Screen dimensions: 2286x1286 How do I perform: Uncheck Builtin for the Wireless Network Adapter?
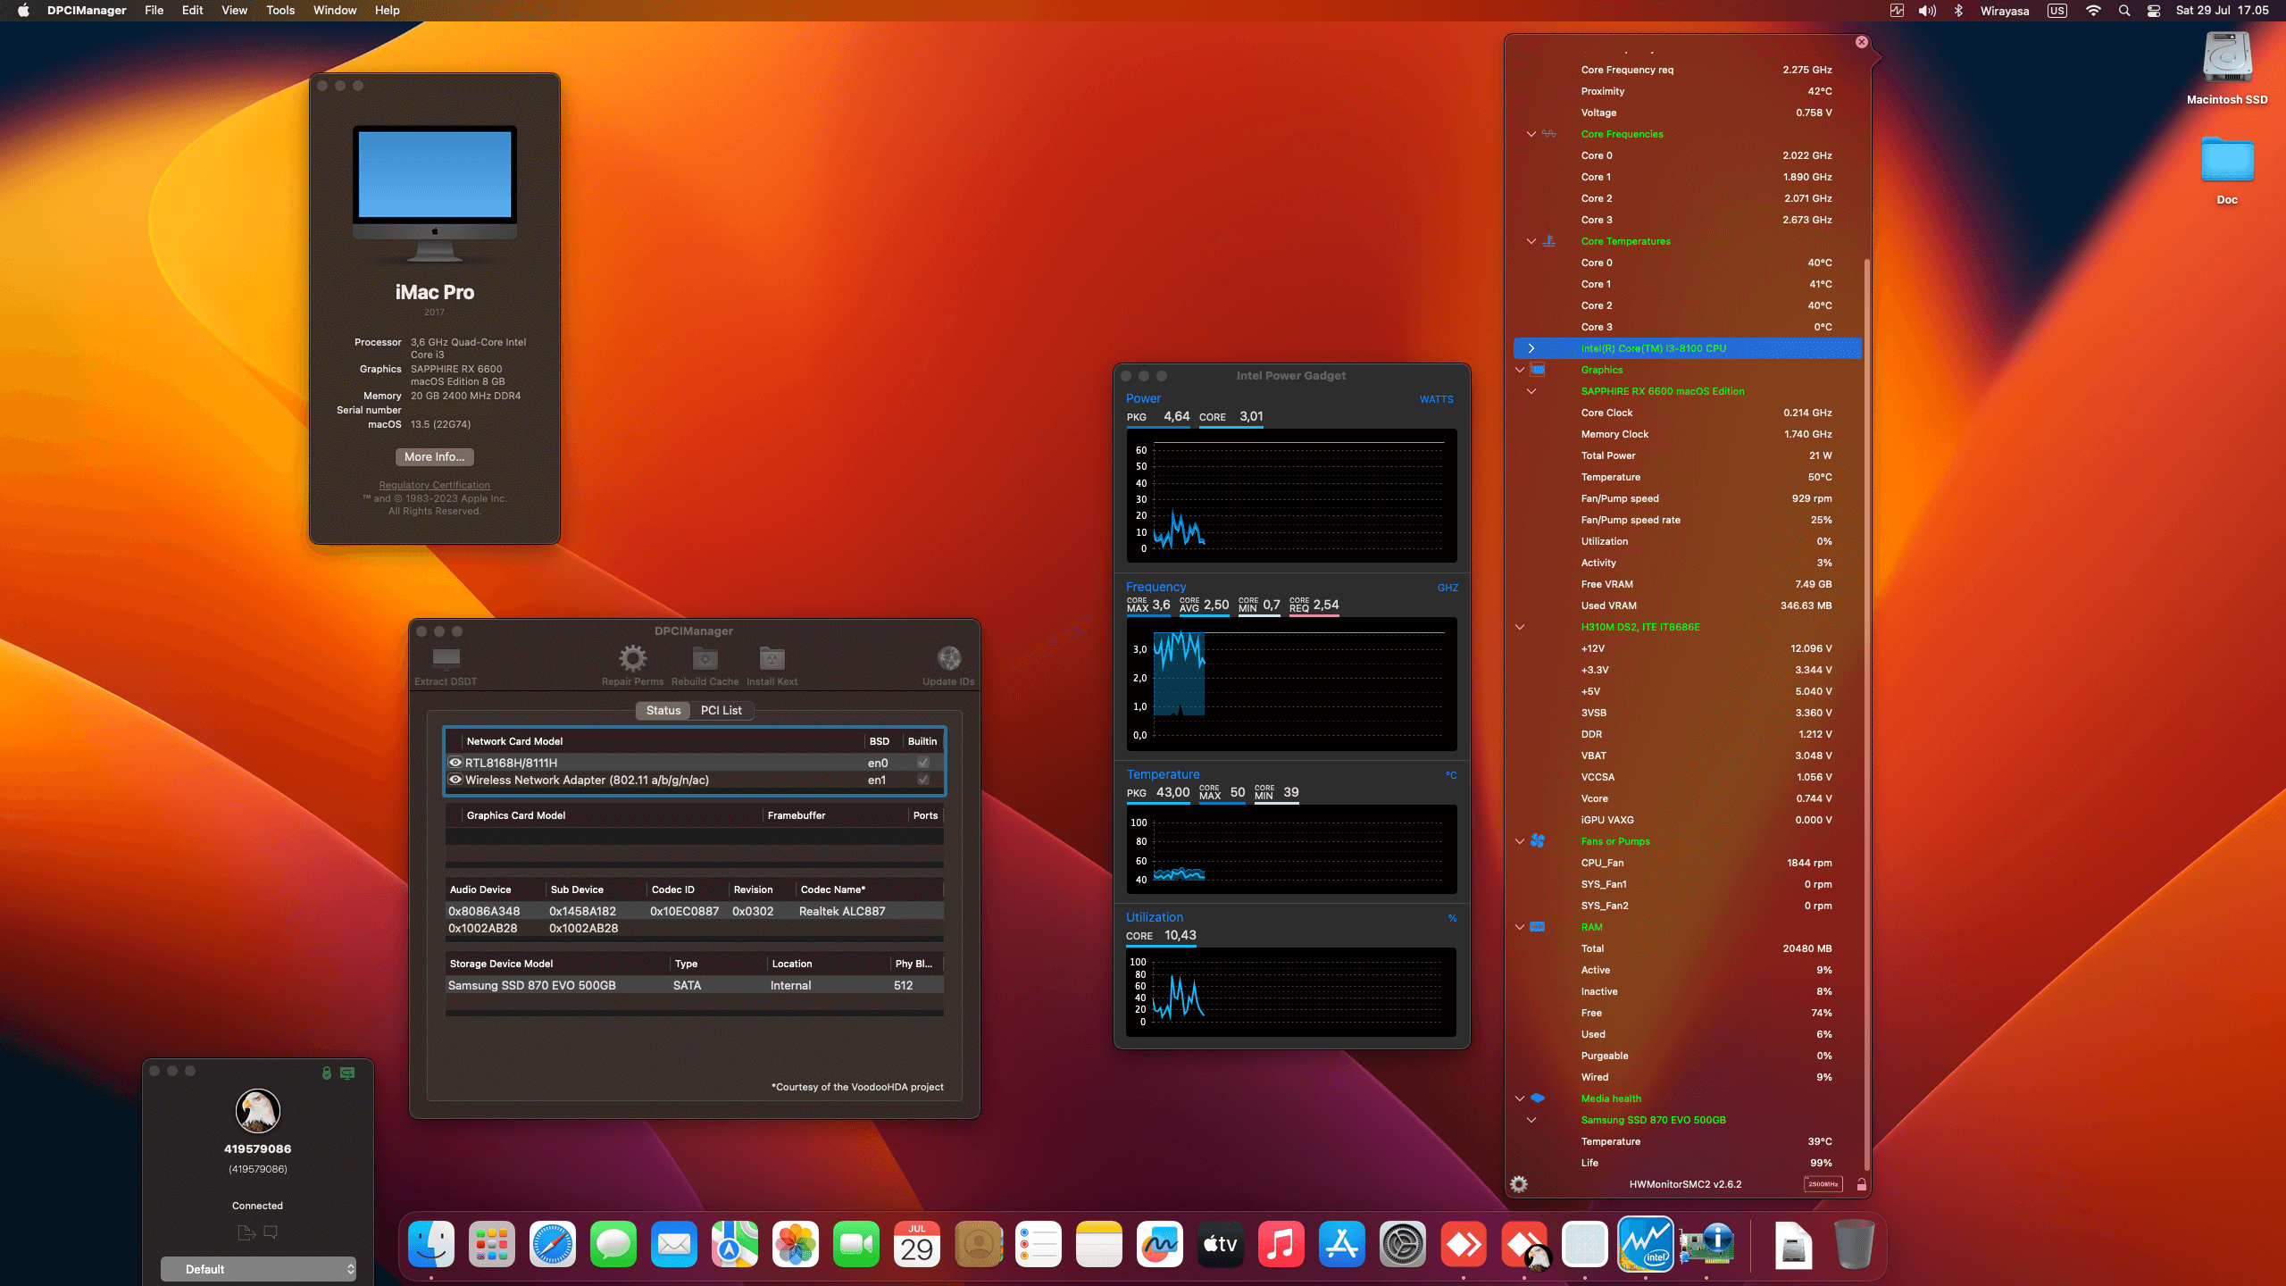coord(922,780)
